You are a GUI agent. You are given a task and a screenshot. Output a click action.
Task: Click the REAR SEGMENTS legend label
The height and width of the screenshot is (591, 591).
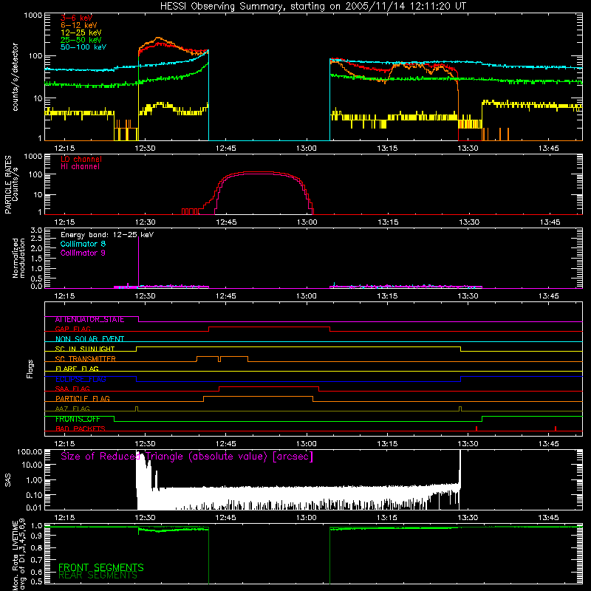click(x=98, y=575)
